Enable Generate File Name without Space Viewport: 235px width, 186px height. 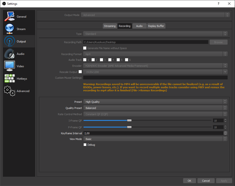[x=85, y=48]
